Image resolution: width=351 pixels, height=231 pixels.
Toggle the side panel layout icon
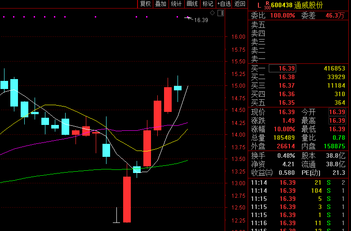click(221, 13)
